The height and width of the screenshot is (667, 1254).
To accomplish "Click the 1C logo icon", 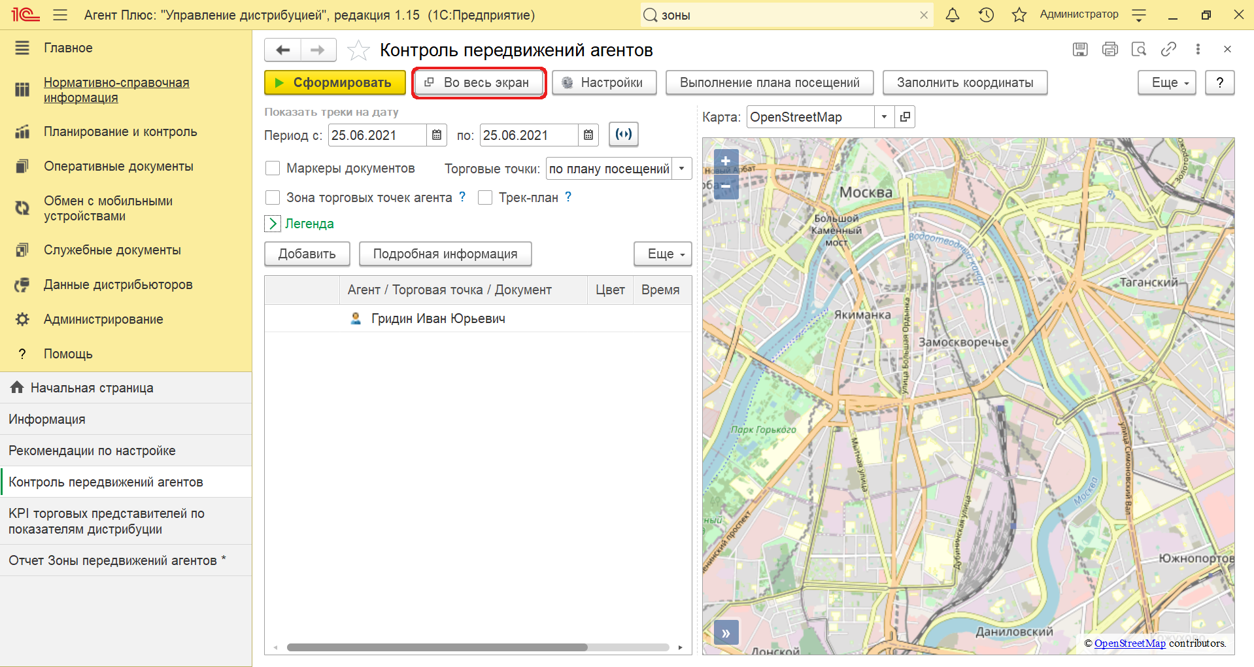I will pyautogui.click(x=25, y=14).
